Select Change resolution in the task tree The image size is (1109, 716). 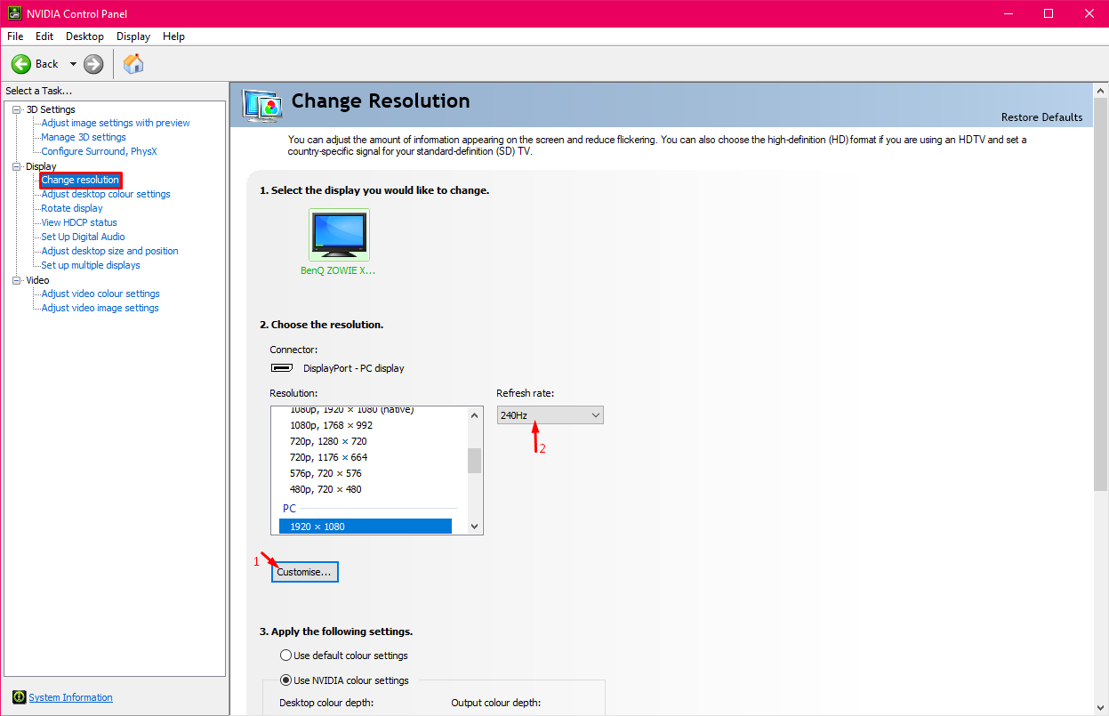80,180
